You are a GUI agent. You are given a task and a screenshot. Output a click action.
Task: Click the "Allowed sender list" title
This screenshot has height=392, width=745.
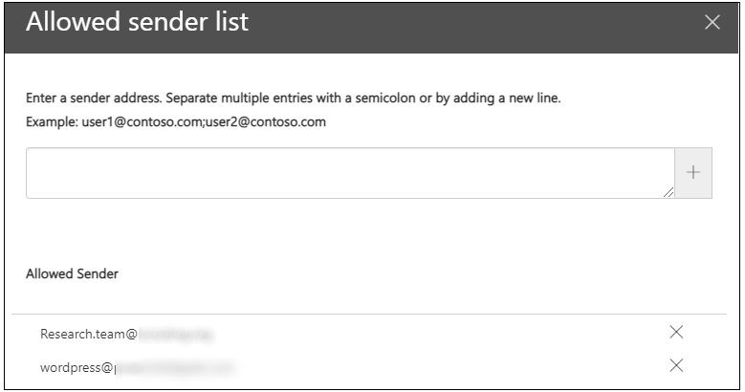tap(137, 23)
